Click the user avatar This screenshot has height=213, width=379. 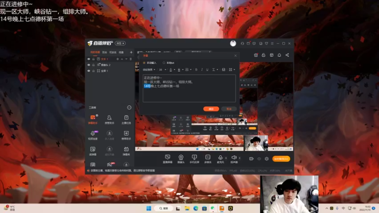pyautogui.click(x=233, y=43)
